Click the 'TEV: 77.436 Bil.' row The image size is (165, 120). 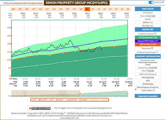(148, 71)
